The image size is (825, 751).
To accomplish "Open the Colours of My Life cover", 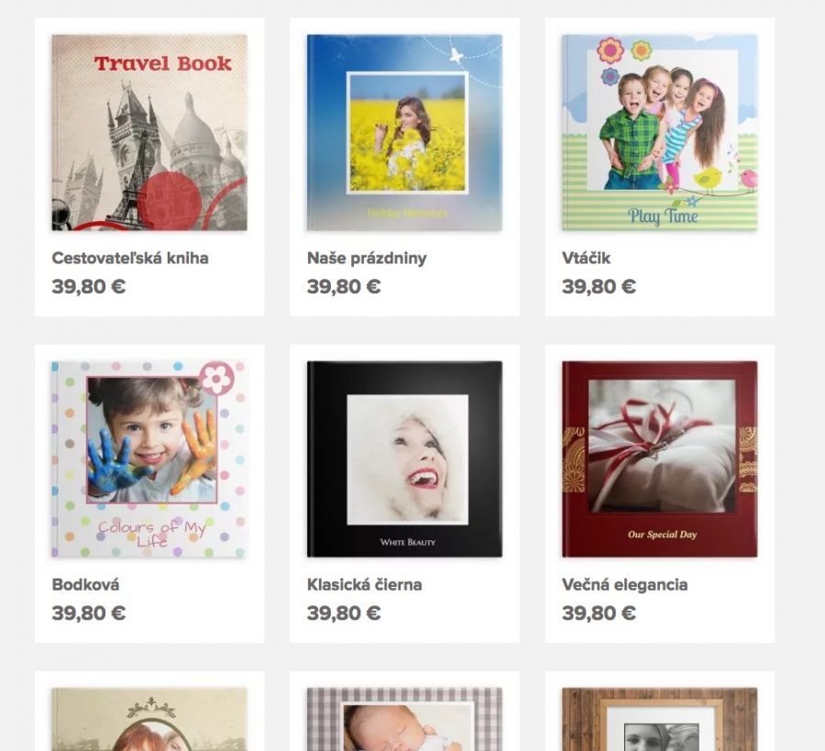I will click(x=149, y=459).
